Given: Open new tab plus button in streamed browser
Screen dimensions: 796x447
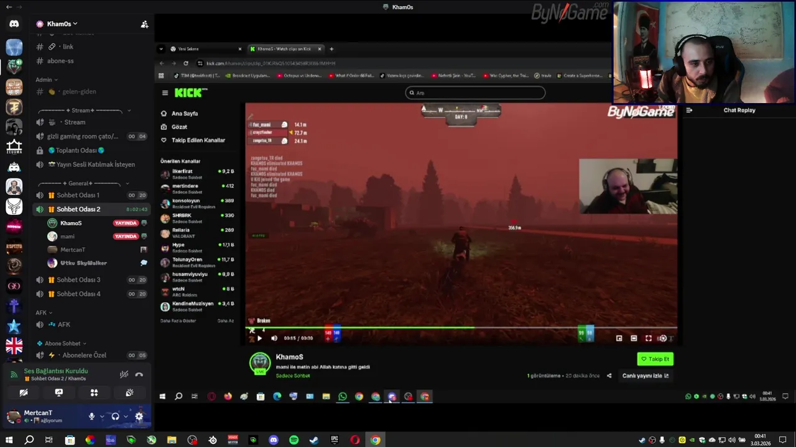Looking at the screenshot, I should coord(331,49).
